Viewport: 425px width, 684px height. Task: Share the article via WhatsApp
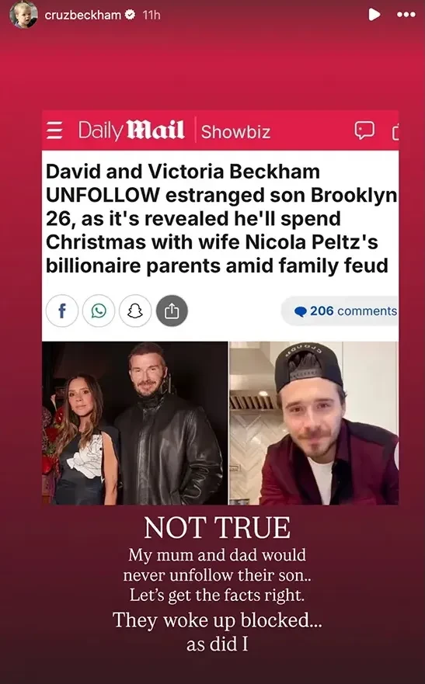click(x=99, y=311)
